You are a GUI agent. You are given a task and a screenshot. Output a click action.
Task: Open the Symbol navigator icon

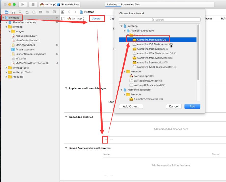tap(13, 12)
